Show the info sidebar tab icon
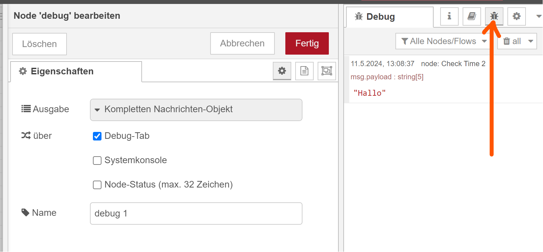The height and width of the screenshot is (252, 543). (449, 16)
